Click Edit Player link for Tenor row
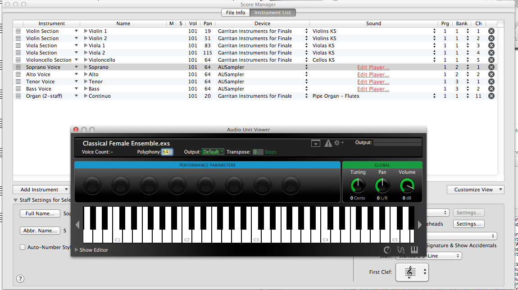518x290 pixels. (373, 82)
